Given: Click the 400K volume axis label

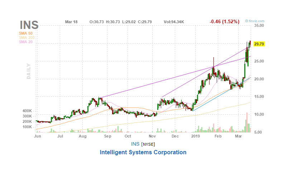Looking at the screenshot, I should click(27, 111).
